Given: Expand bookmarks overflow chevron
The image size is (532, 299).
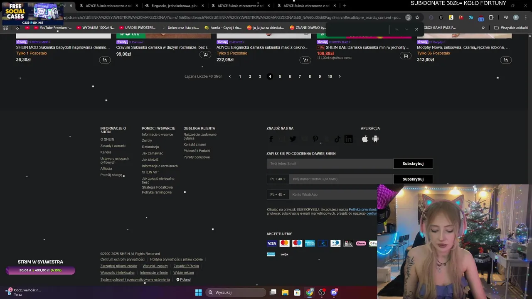Looking at the screenshot, I should (483, 27).
